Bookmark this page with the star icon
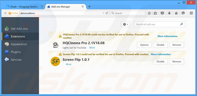Image resolution: width=197 pixels, height=96 pixels. (149, 13)
